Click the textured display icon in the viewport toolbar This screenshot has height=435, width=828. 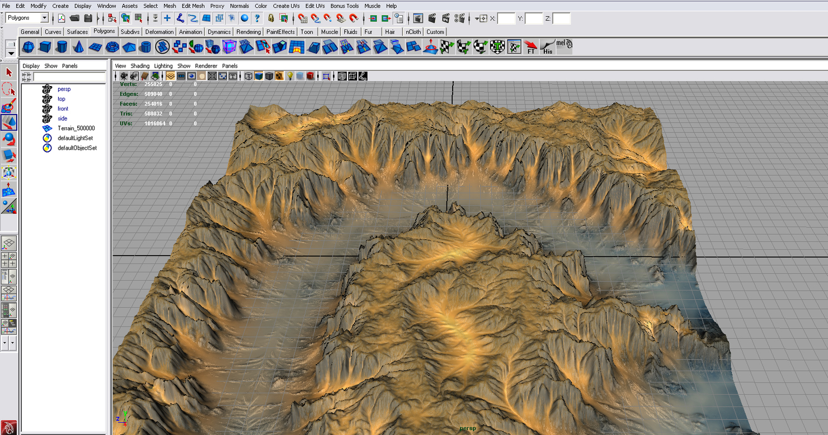point(279,76)
